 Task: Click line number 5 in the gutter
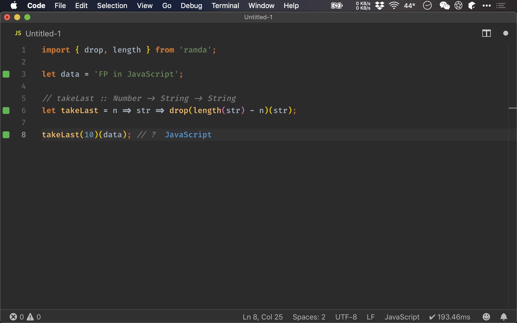coord(23,98)
